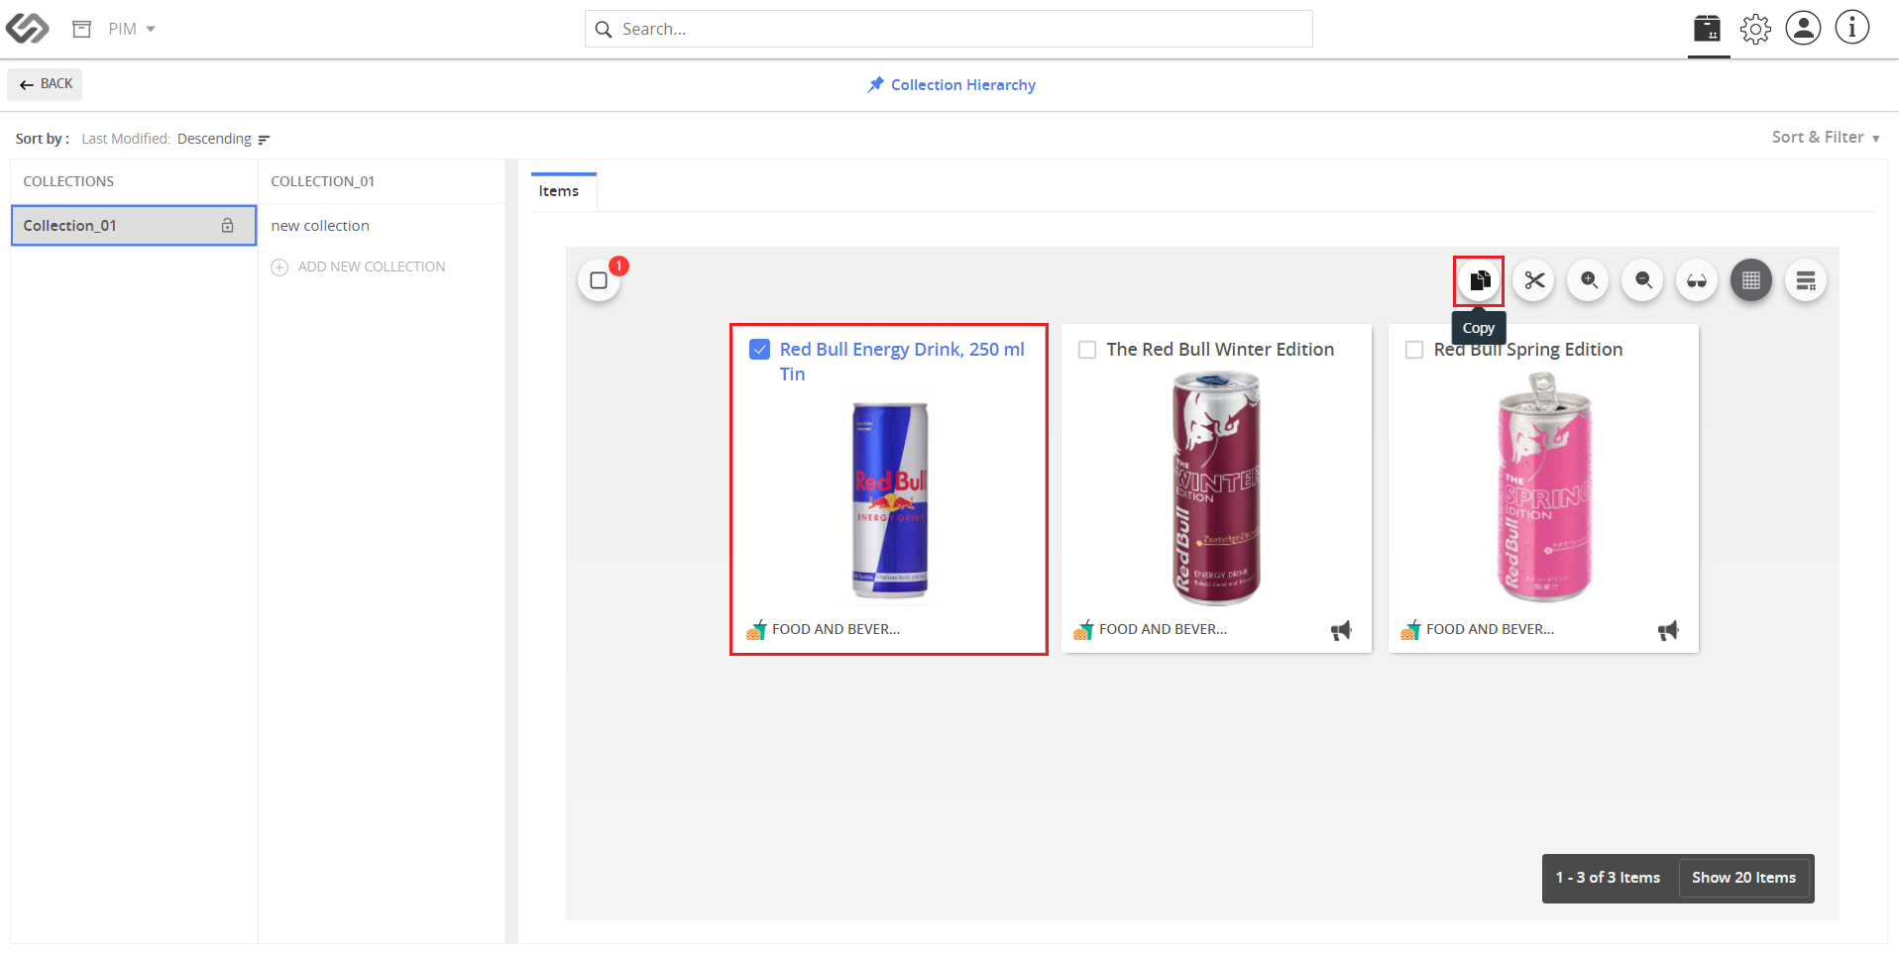Click the zoom out icon
Viewport: 1899px width, 955px height.
1643,280
